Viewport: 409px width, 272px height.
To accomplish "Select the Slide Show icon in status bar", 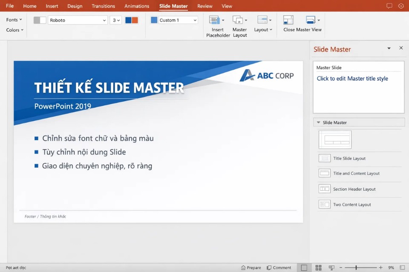I will tap(332, 267).
